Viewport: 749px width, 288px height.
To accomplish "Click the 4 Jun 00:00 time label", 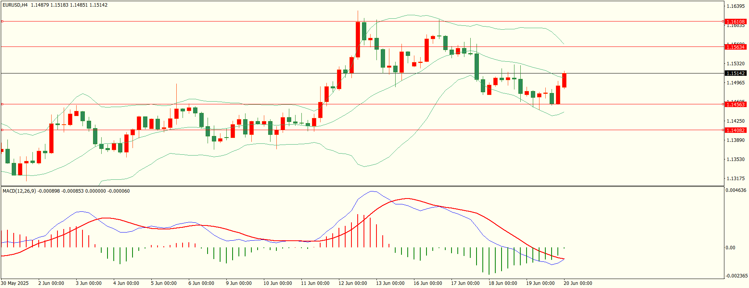I will click(x=126, y=283).
